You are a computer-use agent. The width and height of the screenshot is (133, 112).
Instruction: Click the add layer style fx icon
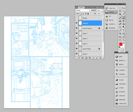click(82, 58)
